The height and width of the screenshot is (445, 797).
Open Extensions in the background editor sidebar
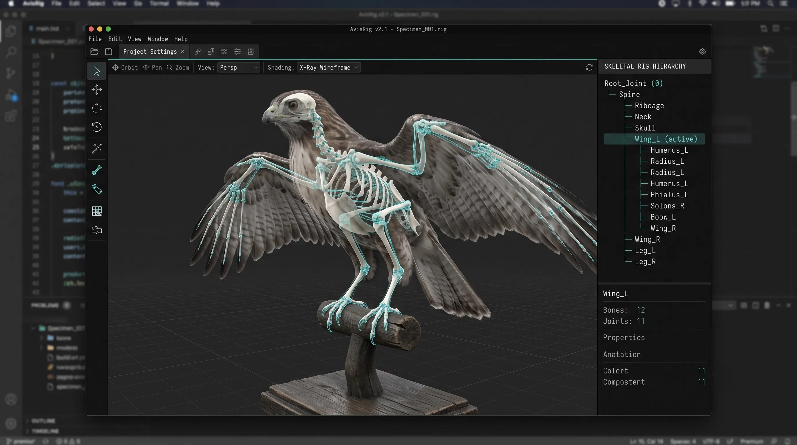pos(11,116)
